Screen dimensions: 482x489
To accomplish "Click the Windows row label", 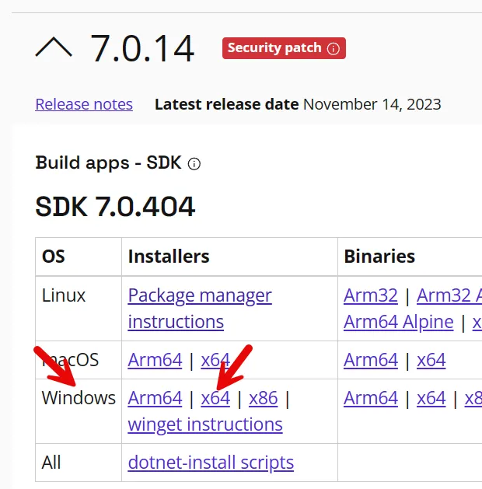I will point(79,398).
